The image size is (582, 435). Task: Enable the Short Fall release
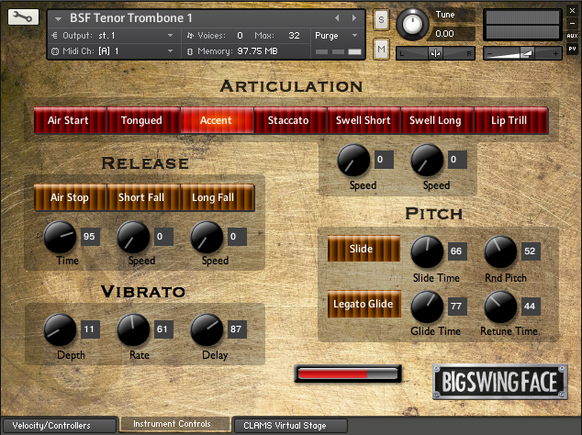point(143,197)
